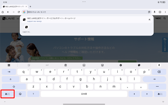Tap the Japanese period key
This screenshot has height=105, width=168.
coord(141,87)
